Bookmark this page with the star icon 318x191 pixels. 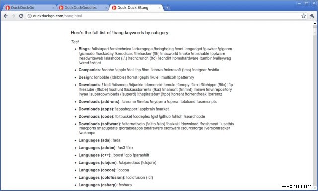[x=304, y=16]
